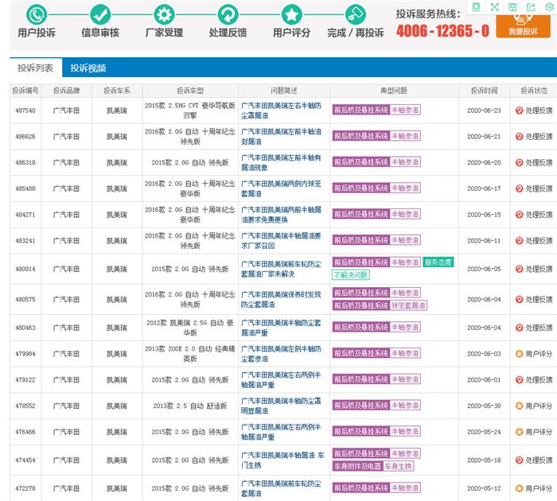Click 处理反馈 status icon for complaint 474454
The image size is (557, 501).
519,460
